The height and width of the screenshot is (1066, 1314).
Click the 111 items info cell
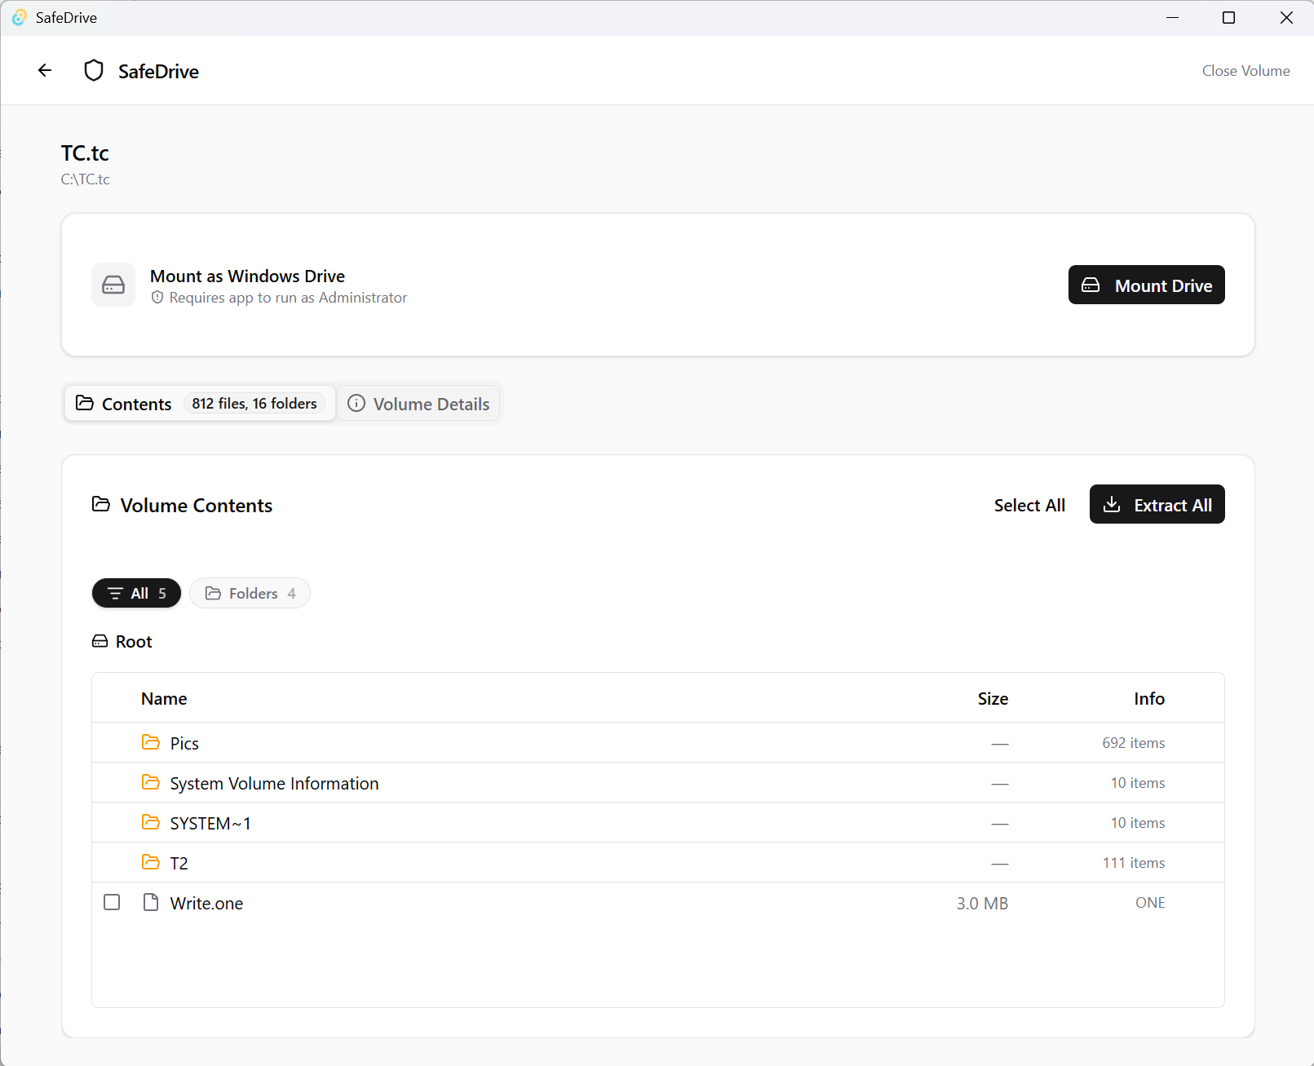point(1134,863)
